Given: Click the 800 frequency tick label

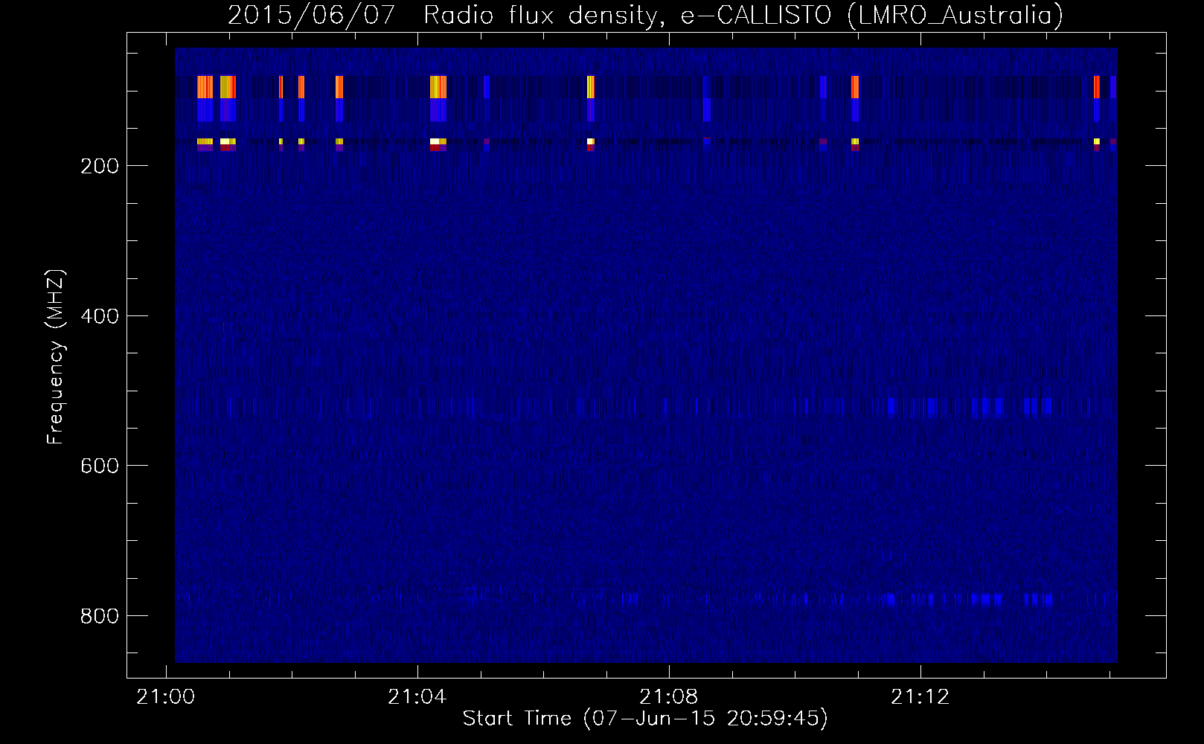Looking at the screenshot, I should tap(99, 616).
